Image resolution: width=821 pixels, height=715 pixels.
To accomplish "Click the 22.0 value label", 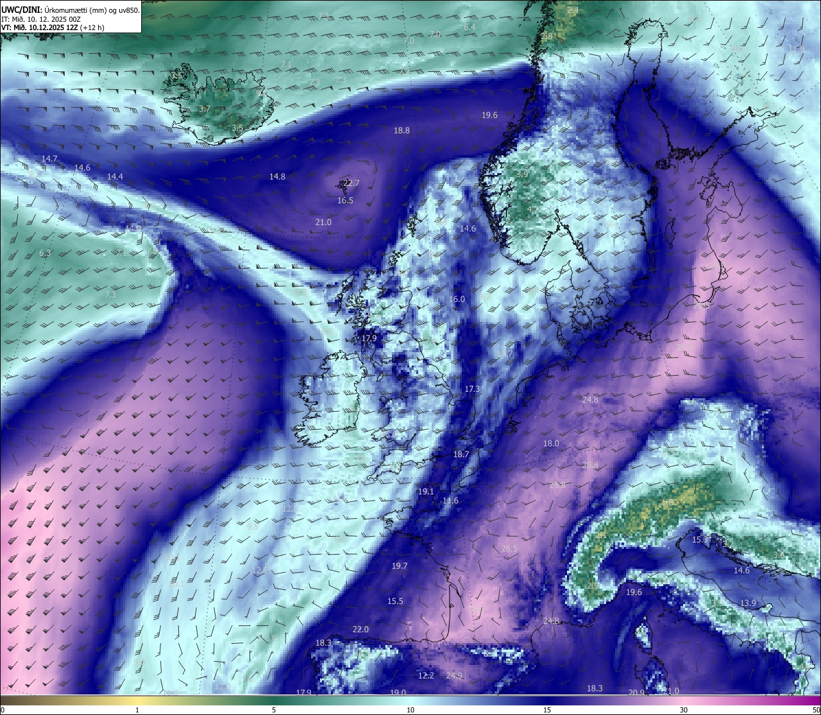I will pos(360,629).
